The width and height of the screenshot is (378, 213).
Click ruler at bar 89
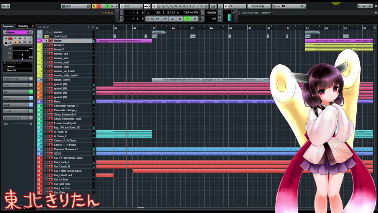[231, 28]
